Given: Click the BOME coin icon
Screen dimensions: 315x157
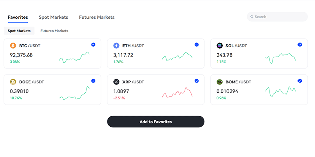Looking at the screenshot, I should (x=220, y=82).
